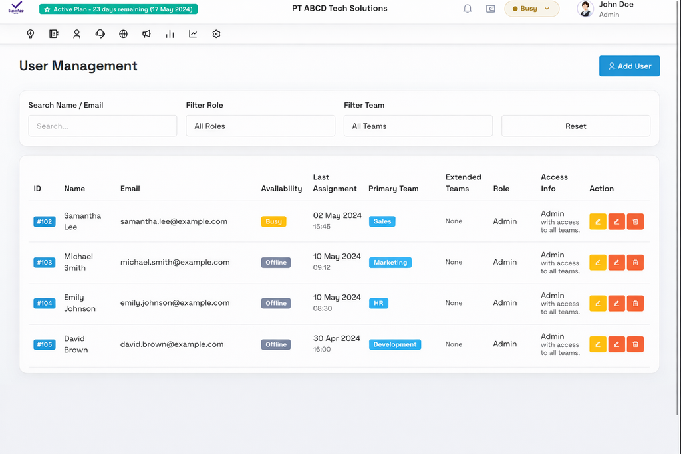Click the wallet icon in the header

point(491,9)
